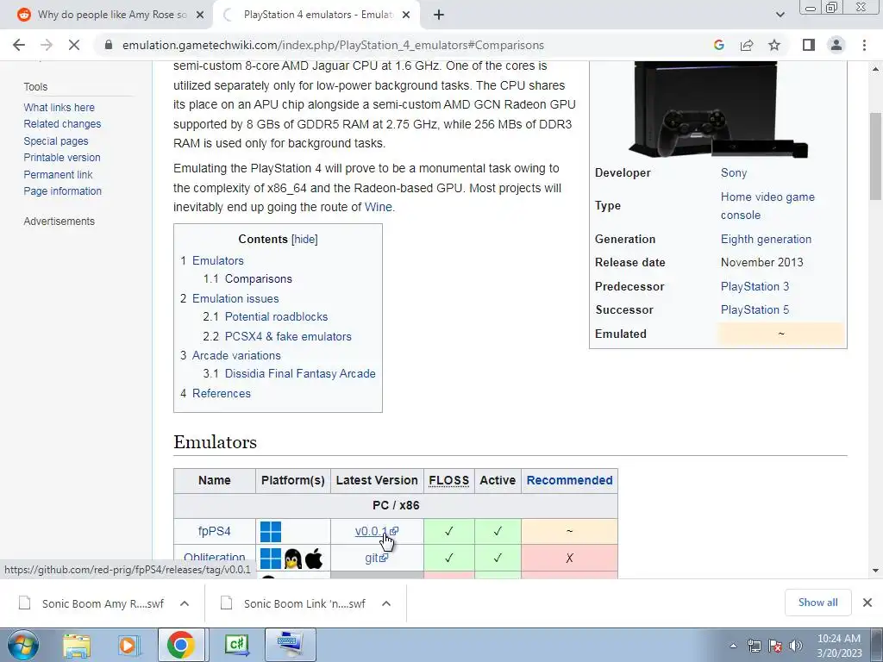883x662 pixels.
Task: Open Eighth generation link
Action: click(766, 240)
